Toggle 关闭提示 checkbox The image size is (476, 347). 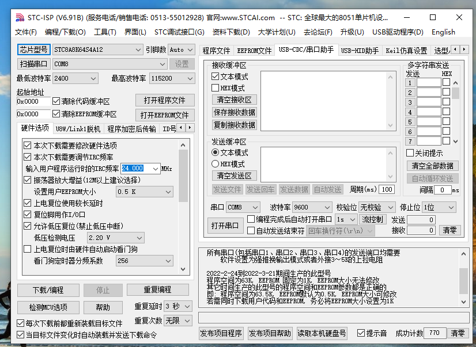[x=410, y=152]
